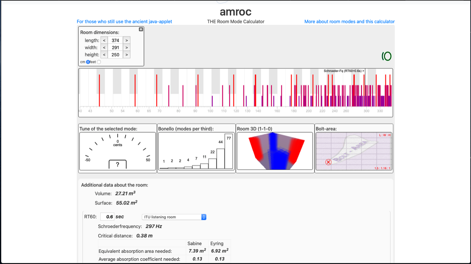This screenshot has width=471, height=264.
Task: Decrease room width with left arrow
Action: click(x=104, y=48)
